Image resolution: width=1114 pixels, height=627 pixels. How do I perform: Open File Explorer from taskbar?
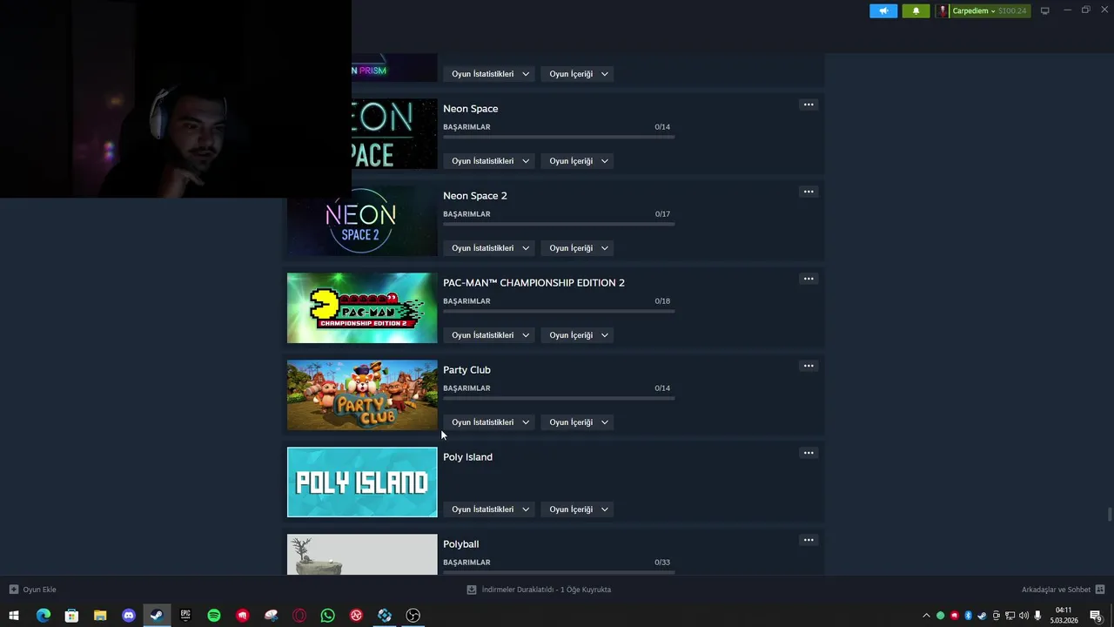pyautogui.click(x=100, y=616)
